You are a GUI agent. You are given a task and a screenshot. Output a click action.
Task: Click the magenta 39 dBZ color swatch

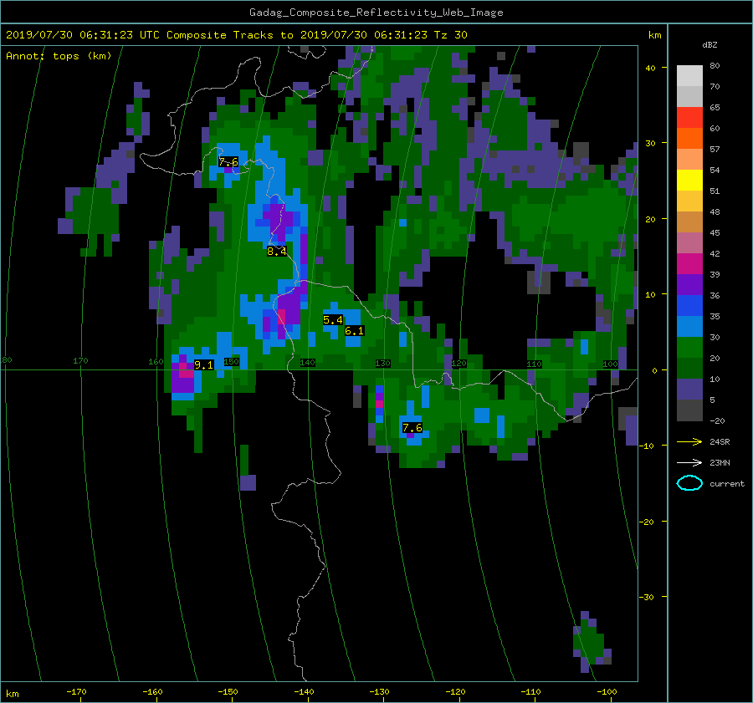pos(689,264)
